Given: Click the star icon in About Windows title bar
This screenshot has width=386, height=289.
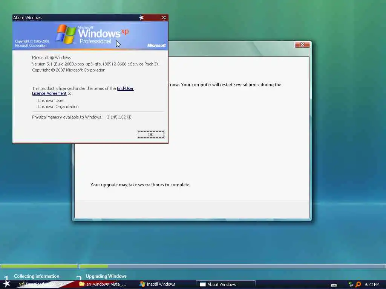Looking at the screenshot, I should point(141,18).
